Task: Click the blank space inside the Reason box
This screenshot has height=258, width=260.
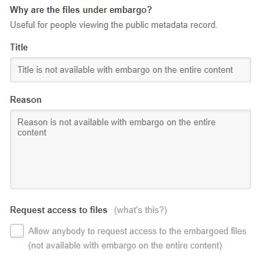Action: (x=130, y=163)
